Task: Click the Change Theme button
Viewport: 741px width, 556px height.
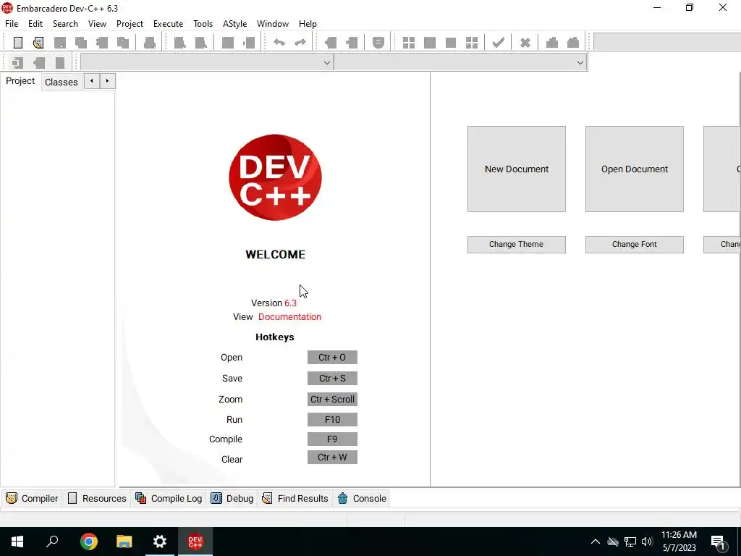Action: point(517,245)
